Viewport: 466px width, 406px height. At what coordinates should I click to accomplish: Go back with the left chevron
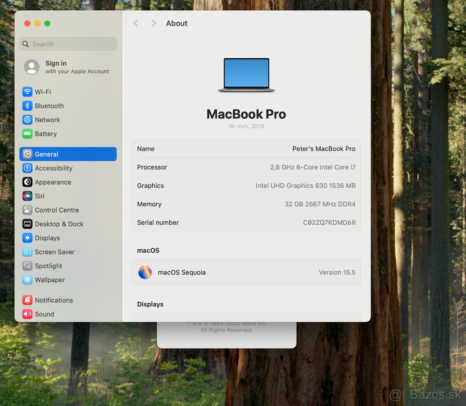[x=136, y=23]
